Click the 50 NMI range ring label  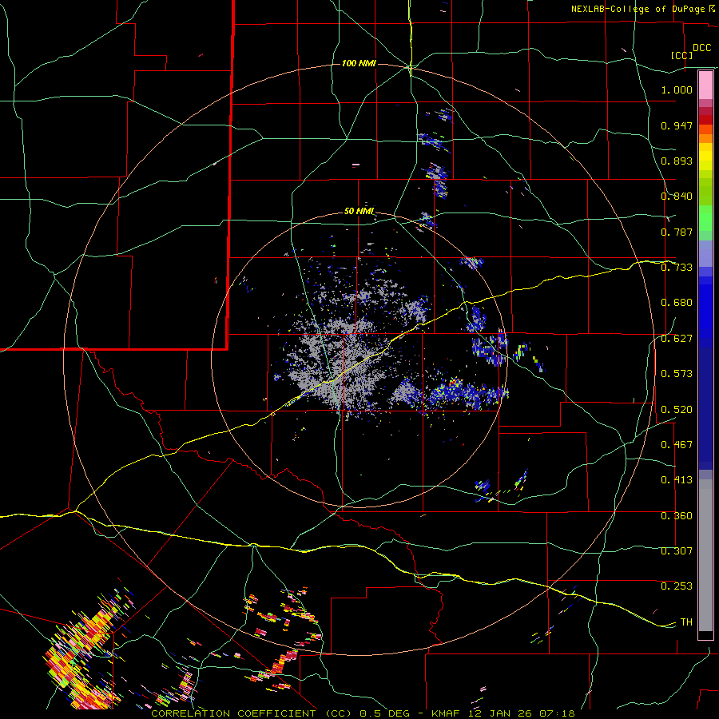359,211
